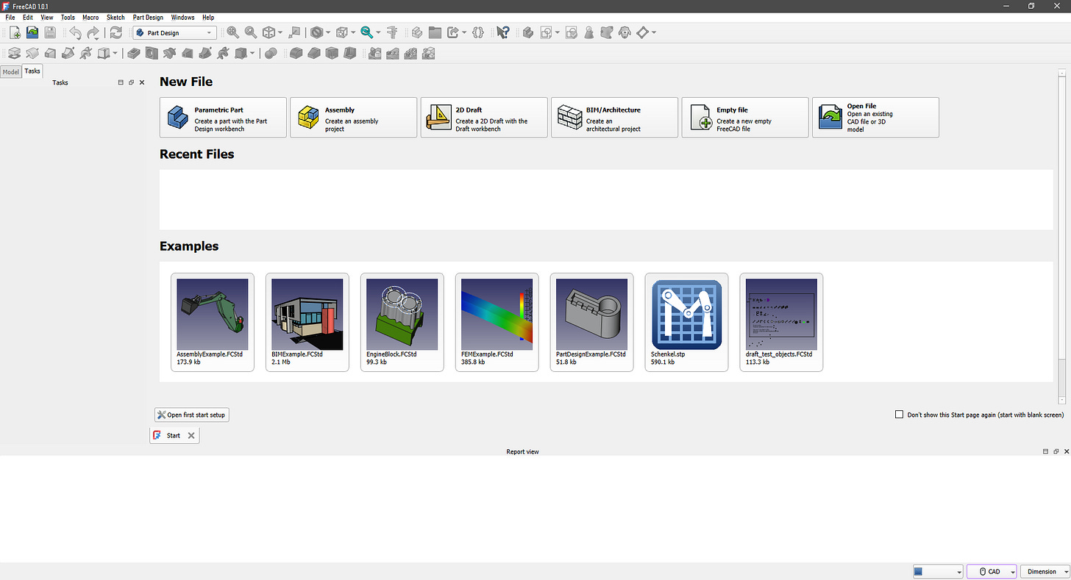This screenshot has height=580, width=1071.
Task: Click the Save floppy disk icon
Action: click(x=50, y=32)
